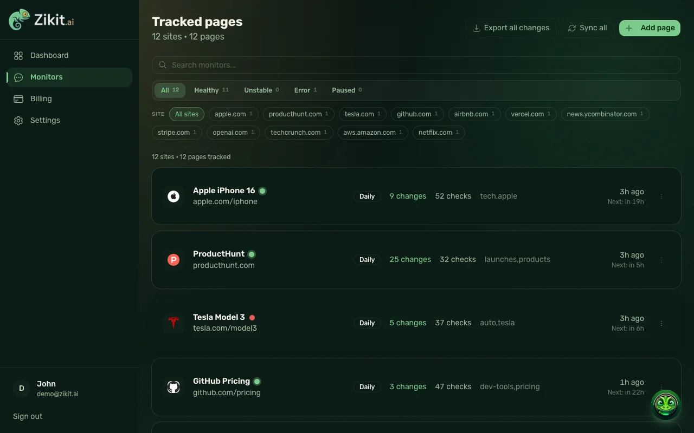Viewport: 694px width, 433px height.
Task: Click the Settings gear icon
Action: tap(18, 121)
